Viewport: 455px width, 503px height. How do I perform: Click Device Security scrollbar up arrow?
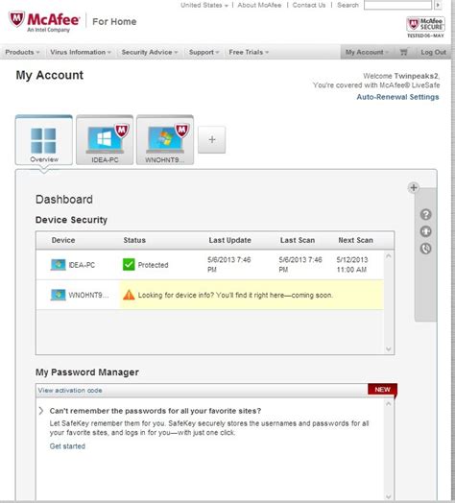[x=388, y=256]
